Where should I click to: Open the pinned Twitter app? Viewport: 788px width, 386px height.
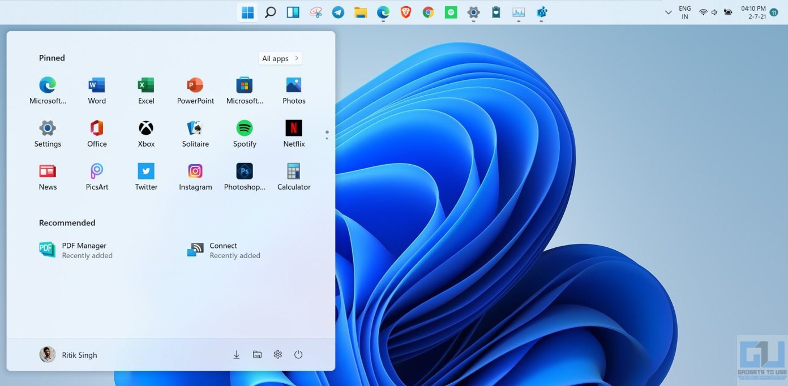click(146, 172)
